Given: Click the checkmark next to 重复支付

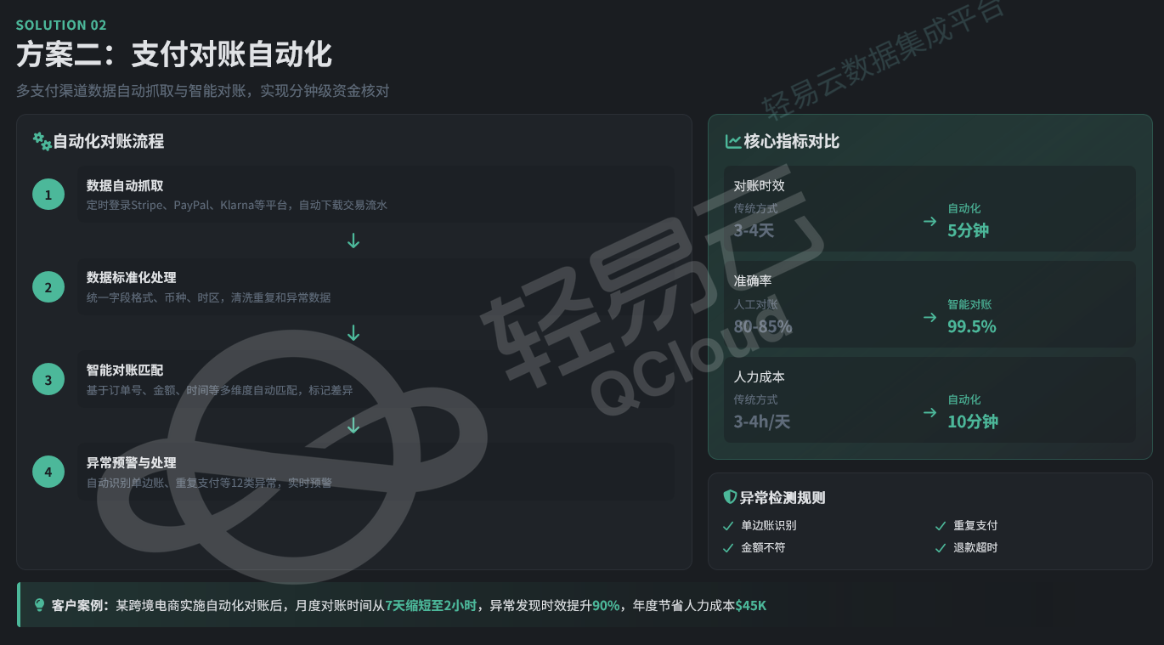Looking at the screenshot, I should (x=940, y=526).
